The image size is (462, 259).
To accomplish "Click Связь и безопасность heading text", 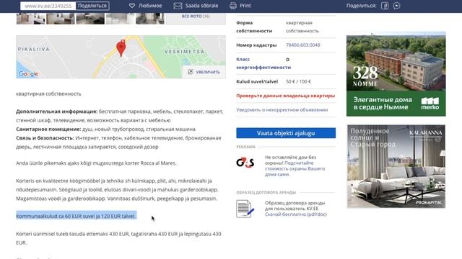I will click(45, 137).
